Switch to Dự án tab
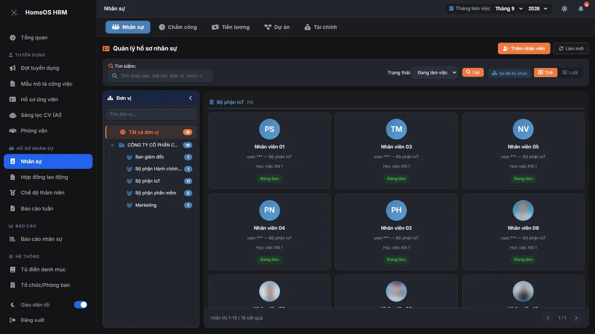 (277, 27)
